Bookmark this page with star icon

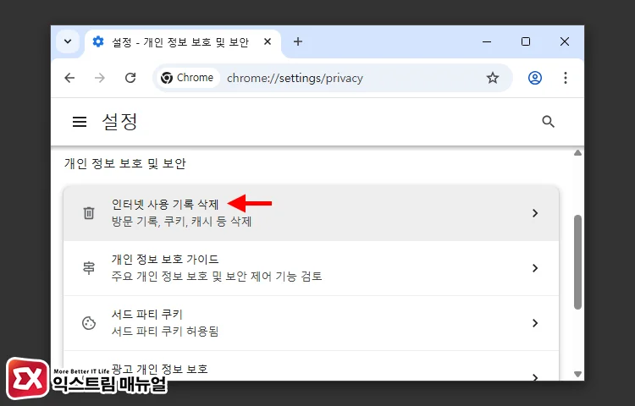click(x=493, y=78)
